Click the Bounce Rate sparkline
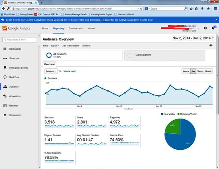This screenshot has height=169, width=219. [125, 144]
